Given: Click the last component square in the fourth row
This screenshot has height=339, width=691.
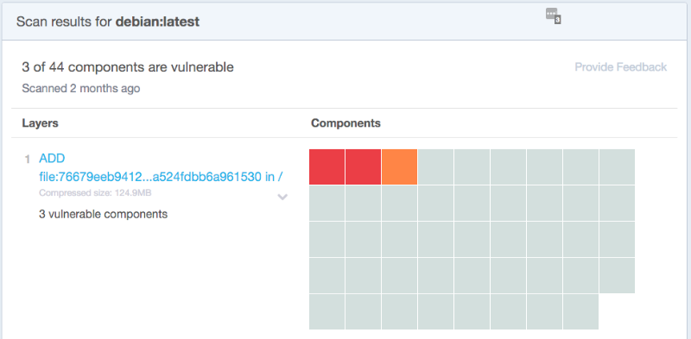Looking at the screenshot, I should (x=617, y=276).
